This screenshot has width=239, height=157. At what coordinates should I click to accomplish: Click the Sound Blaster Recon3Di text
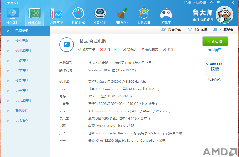(135, 133)
